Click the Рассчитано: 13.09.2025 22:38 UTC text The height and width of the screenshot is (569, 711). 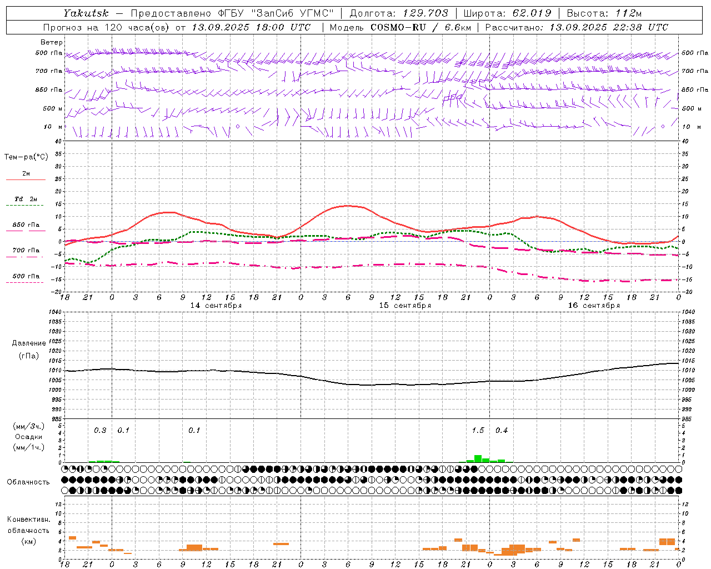tap(577, 27)
